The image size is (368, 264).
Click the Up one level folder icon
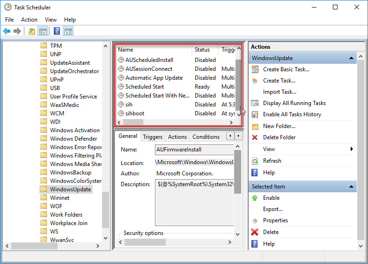tap(32, 31)
